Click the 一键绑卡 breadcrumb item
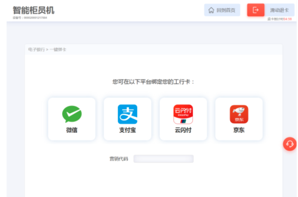Viewport: 298px width, 197px height. [x=58, y=50]
